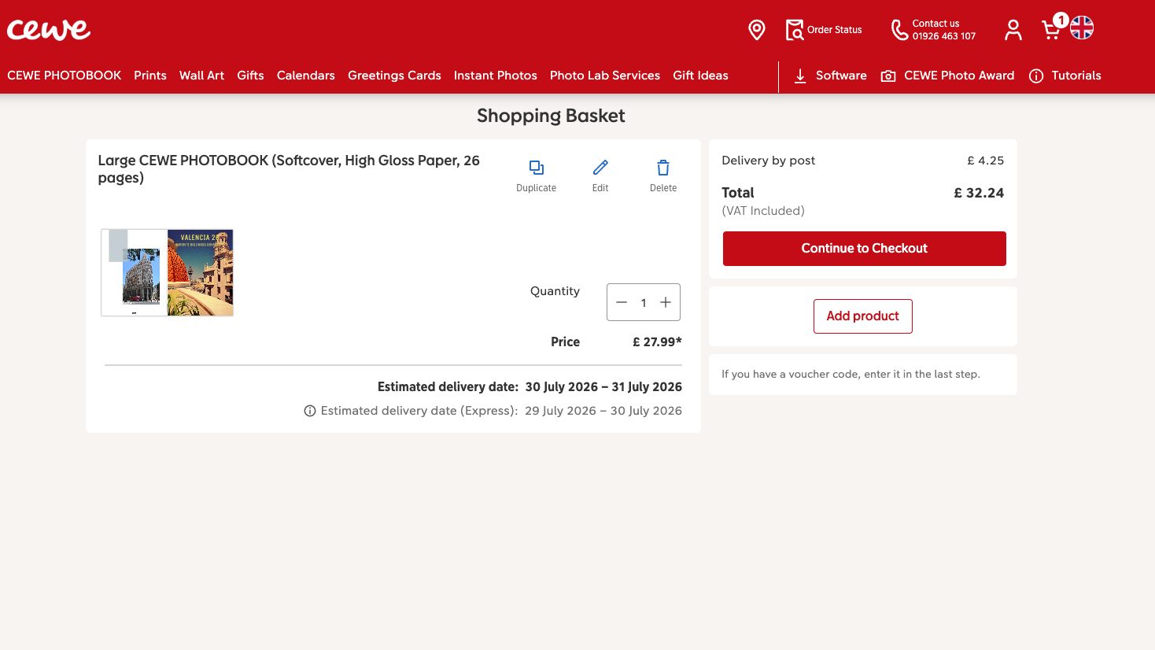1155x650 pixels.
Task: Decrease quantity with minus button
Action: tap(622, 302)
